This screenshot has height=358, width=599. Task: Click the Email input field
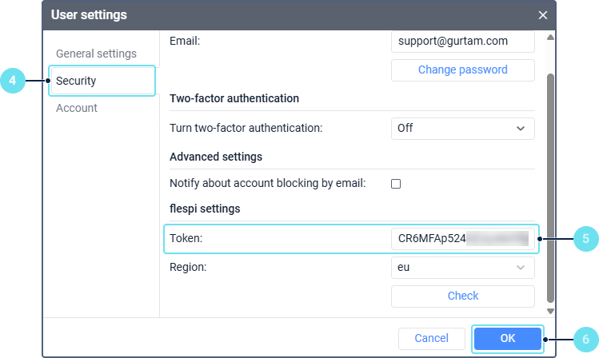click(x=462, y=41)
